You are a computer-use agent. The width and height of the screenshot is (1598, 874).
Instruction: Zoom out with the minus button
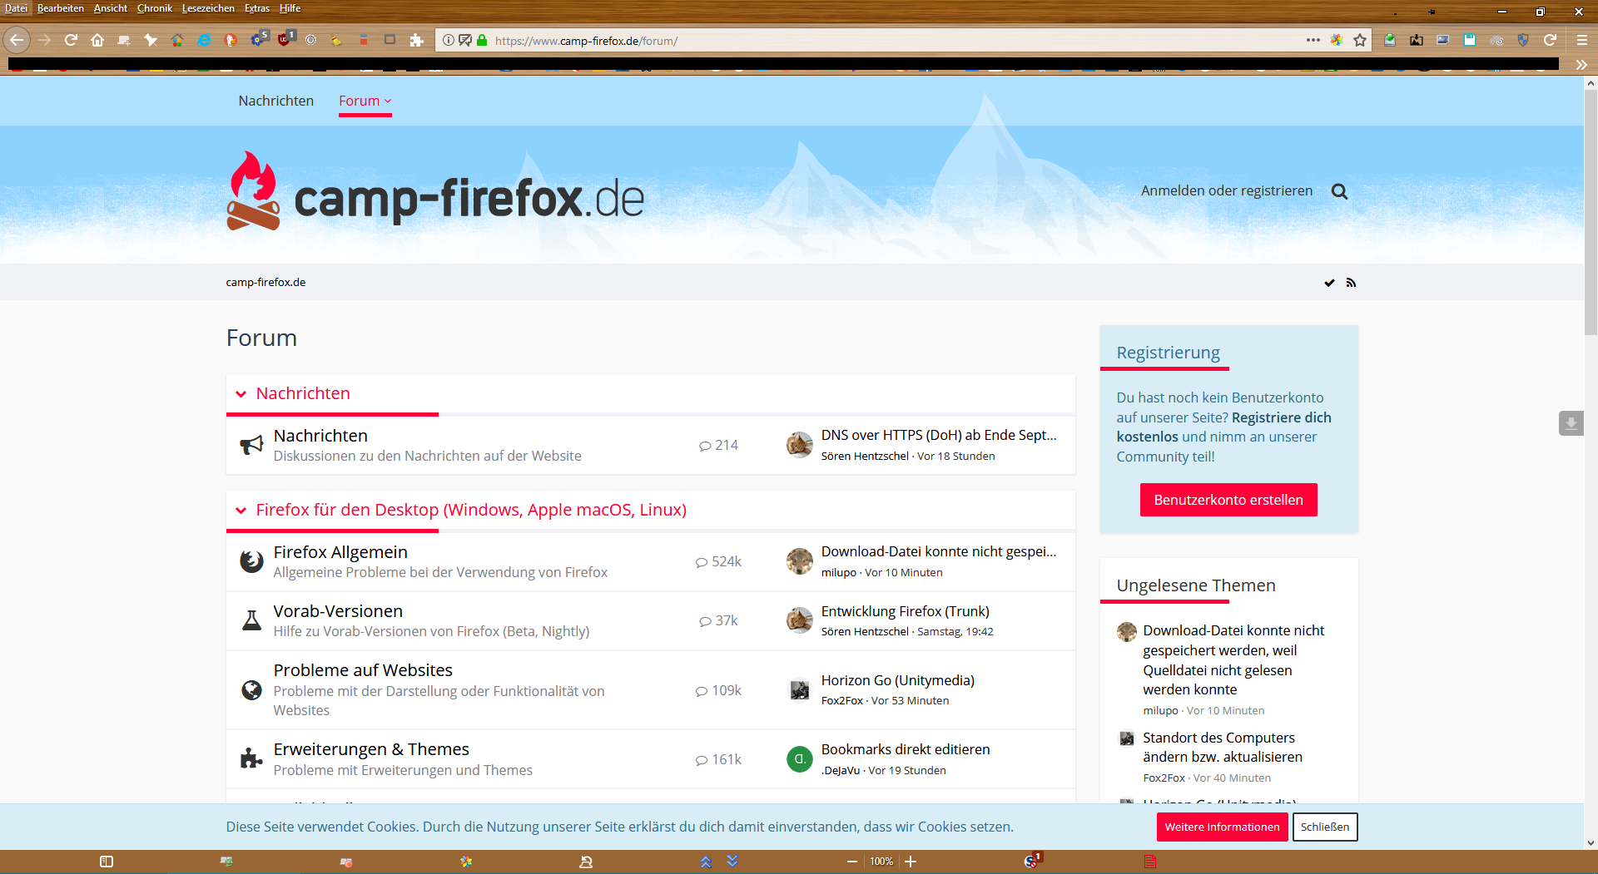(x=852, y=862)
